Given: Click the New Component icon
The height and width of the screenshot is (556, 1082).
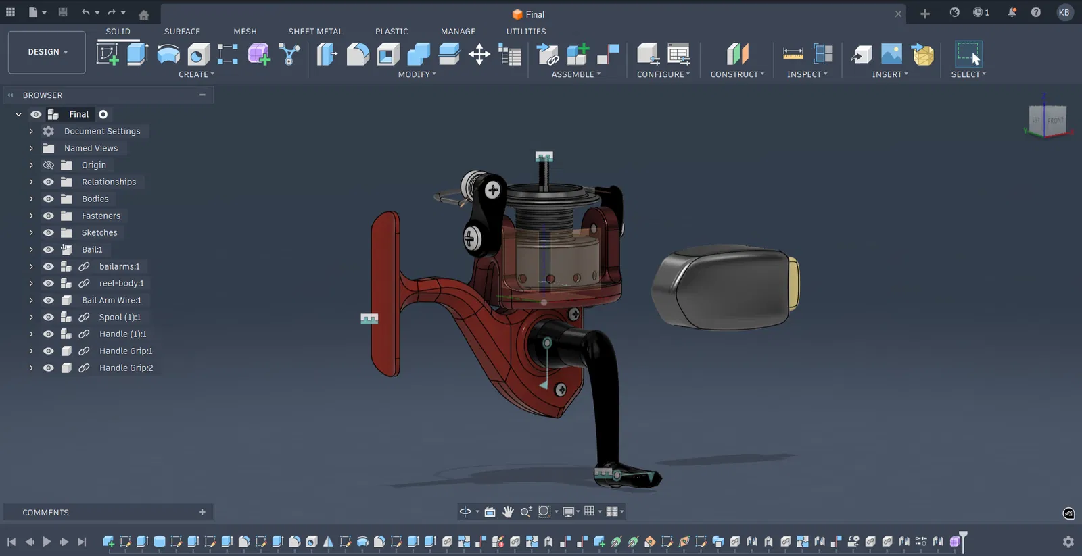Looking at the screenshot, I should 577,54.
